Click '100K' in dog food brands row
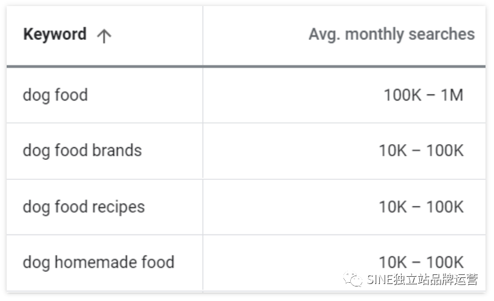The height and width of the screenshot is (301, 494). (x=445, y=150)
